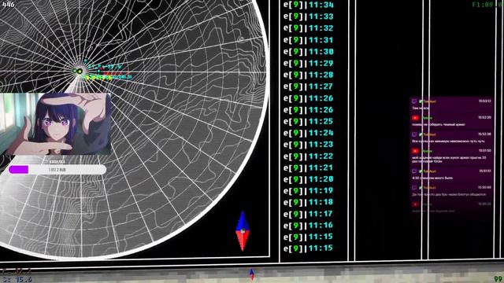Screen dimensions: 504x283
Task: Select the log row 'e[9]|11:30'
Action: tap(308, 51)
